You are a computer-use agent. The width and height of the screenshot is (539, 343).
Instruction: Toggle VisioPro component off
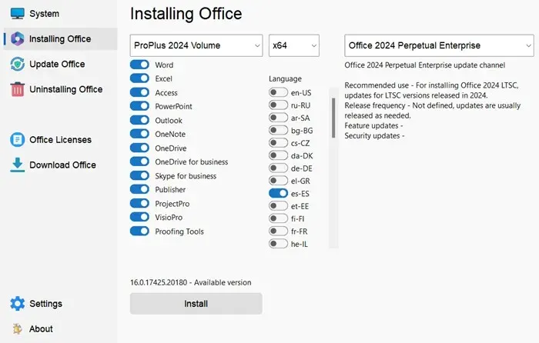pyautogui.click(x=139, y=218)
